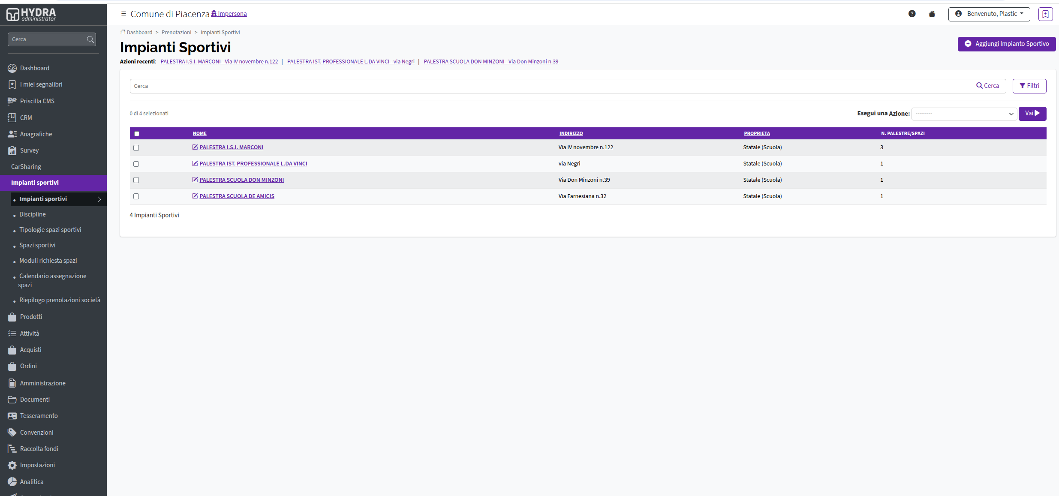1059x496 pixels.
Task: Tick the checkbox for PALESTRA I.S.I. MARCONI row
Action: 136,147
